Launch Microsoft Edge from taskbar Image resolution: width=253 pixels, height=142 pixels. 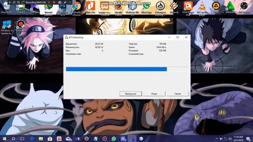(x=32, y=138)
